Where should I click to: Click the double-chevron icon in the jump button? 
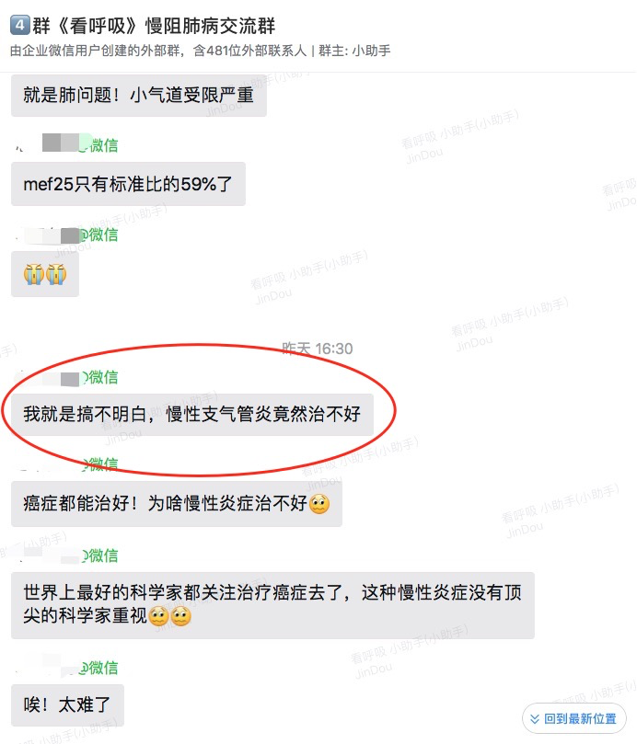click(x=535, y=719)
